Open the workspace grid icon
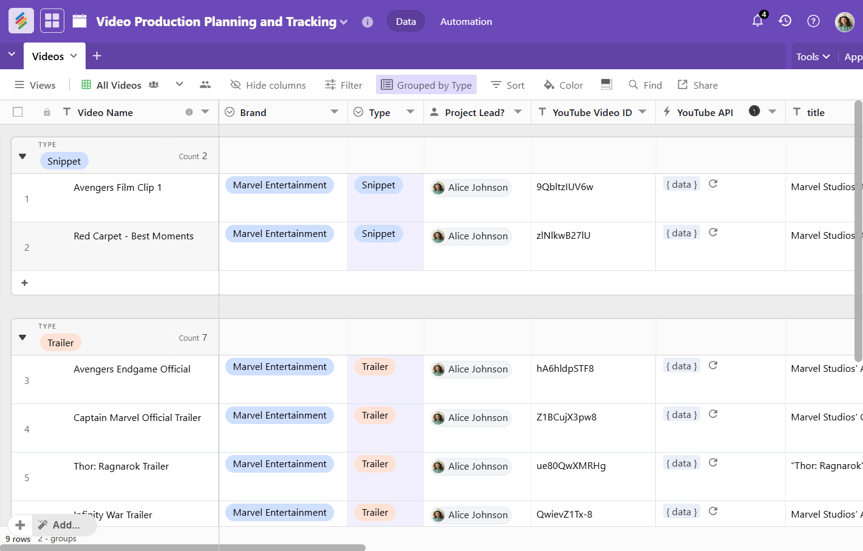Image resolution: width=863 pixels, height=551 pixels. tap(52, 21)
